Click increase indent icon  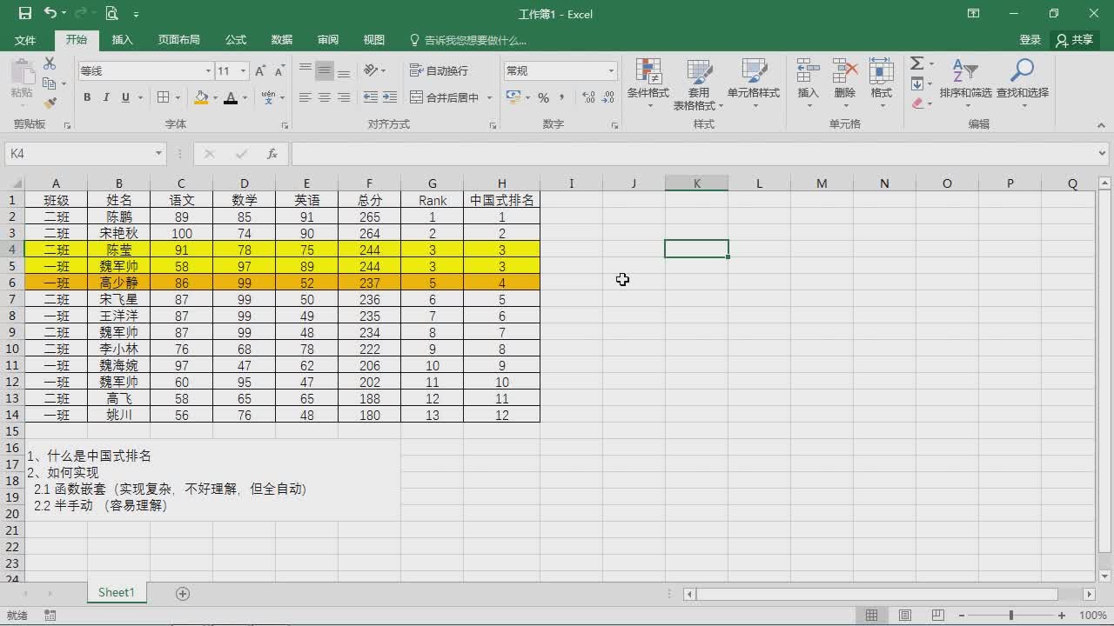pyautogui.click(x=389, y=97)
